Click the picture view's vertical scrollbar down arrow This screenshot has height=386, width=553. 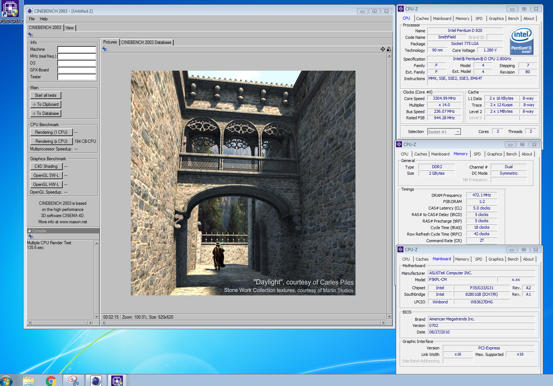389,316
